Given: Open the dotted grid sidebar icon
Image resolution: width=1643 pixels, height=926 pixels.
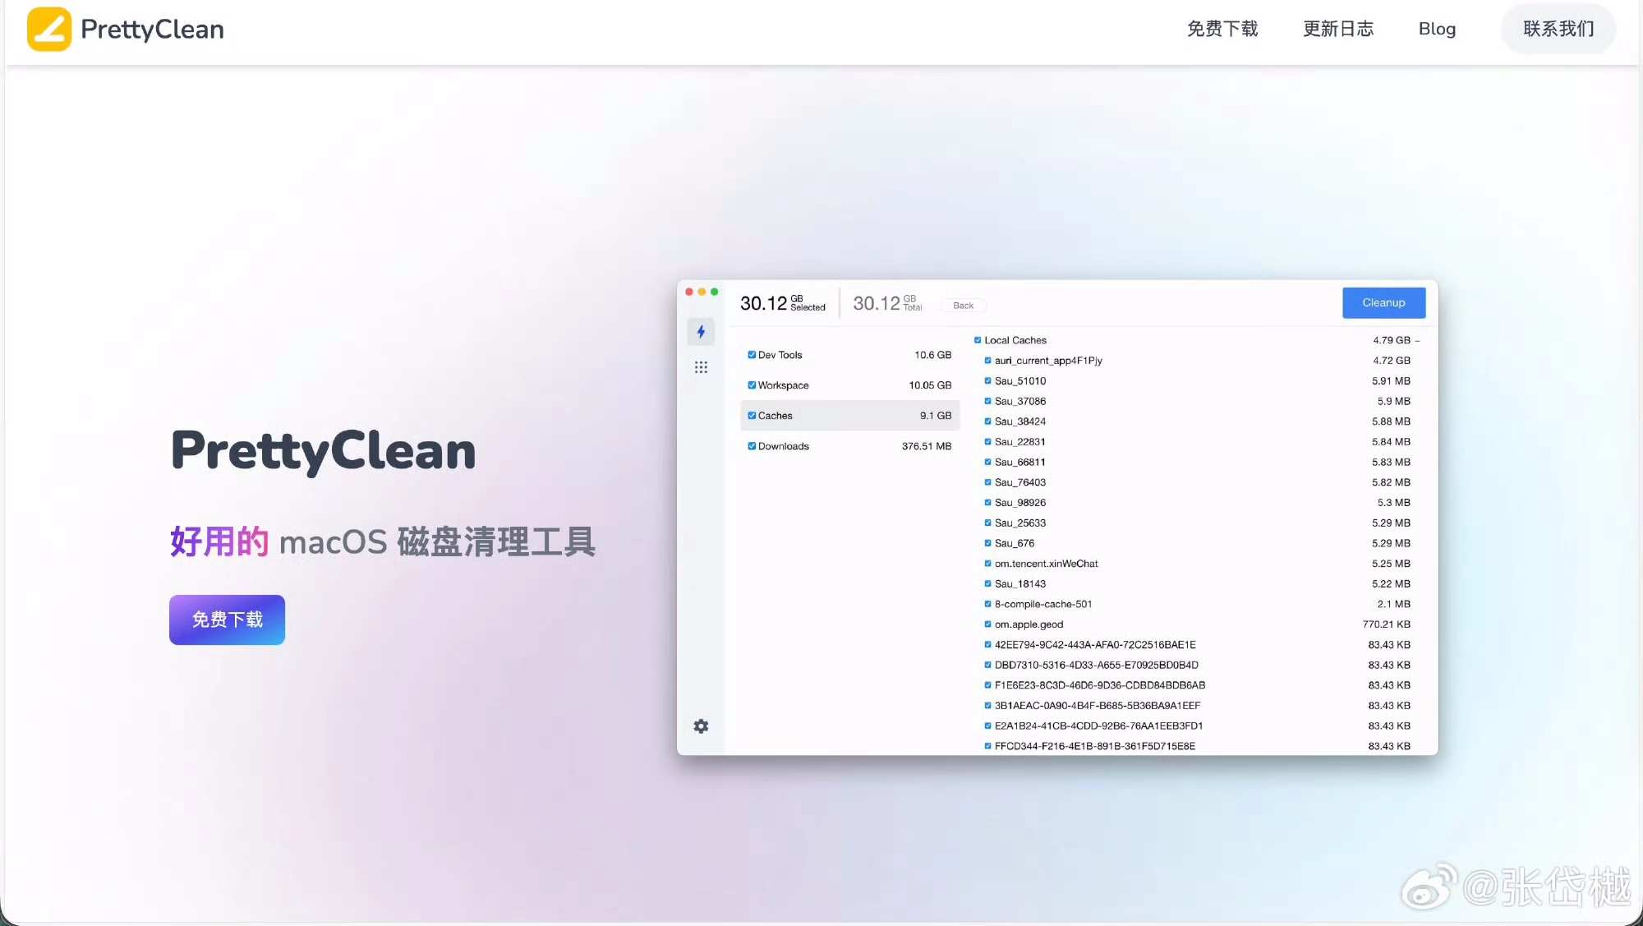Looking at the screenshot, I should [701, 367].
